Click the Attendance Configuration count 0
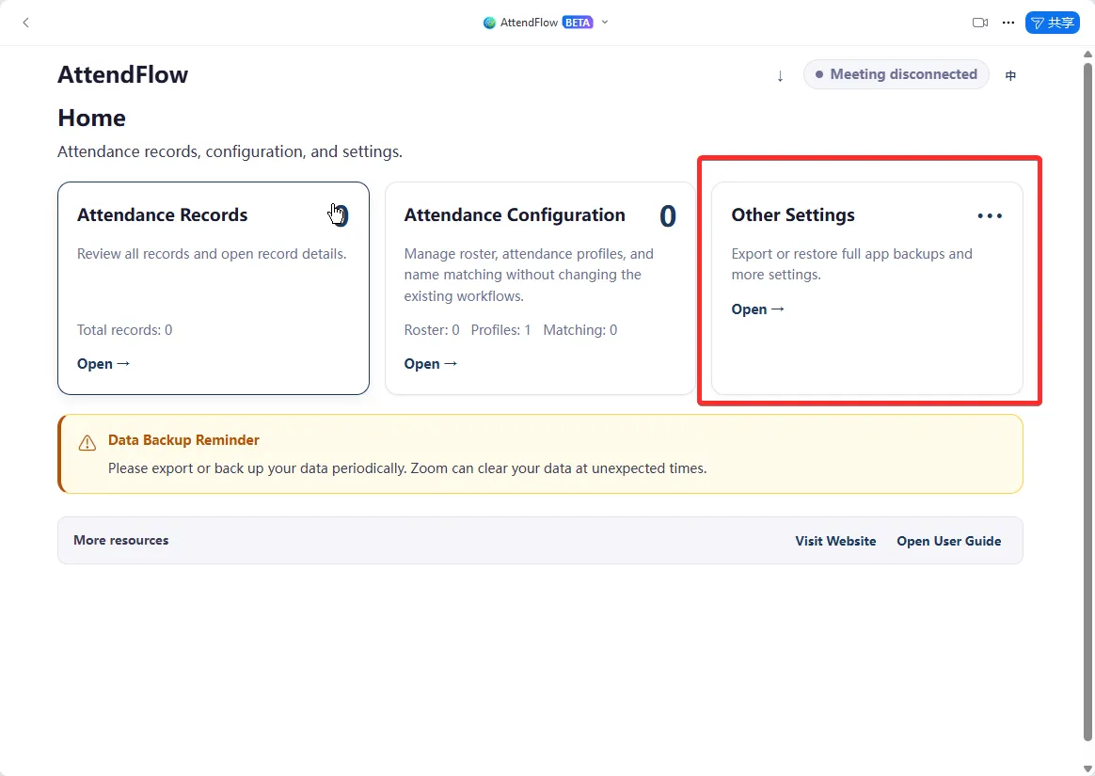 (668, 215)
